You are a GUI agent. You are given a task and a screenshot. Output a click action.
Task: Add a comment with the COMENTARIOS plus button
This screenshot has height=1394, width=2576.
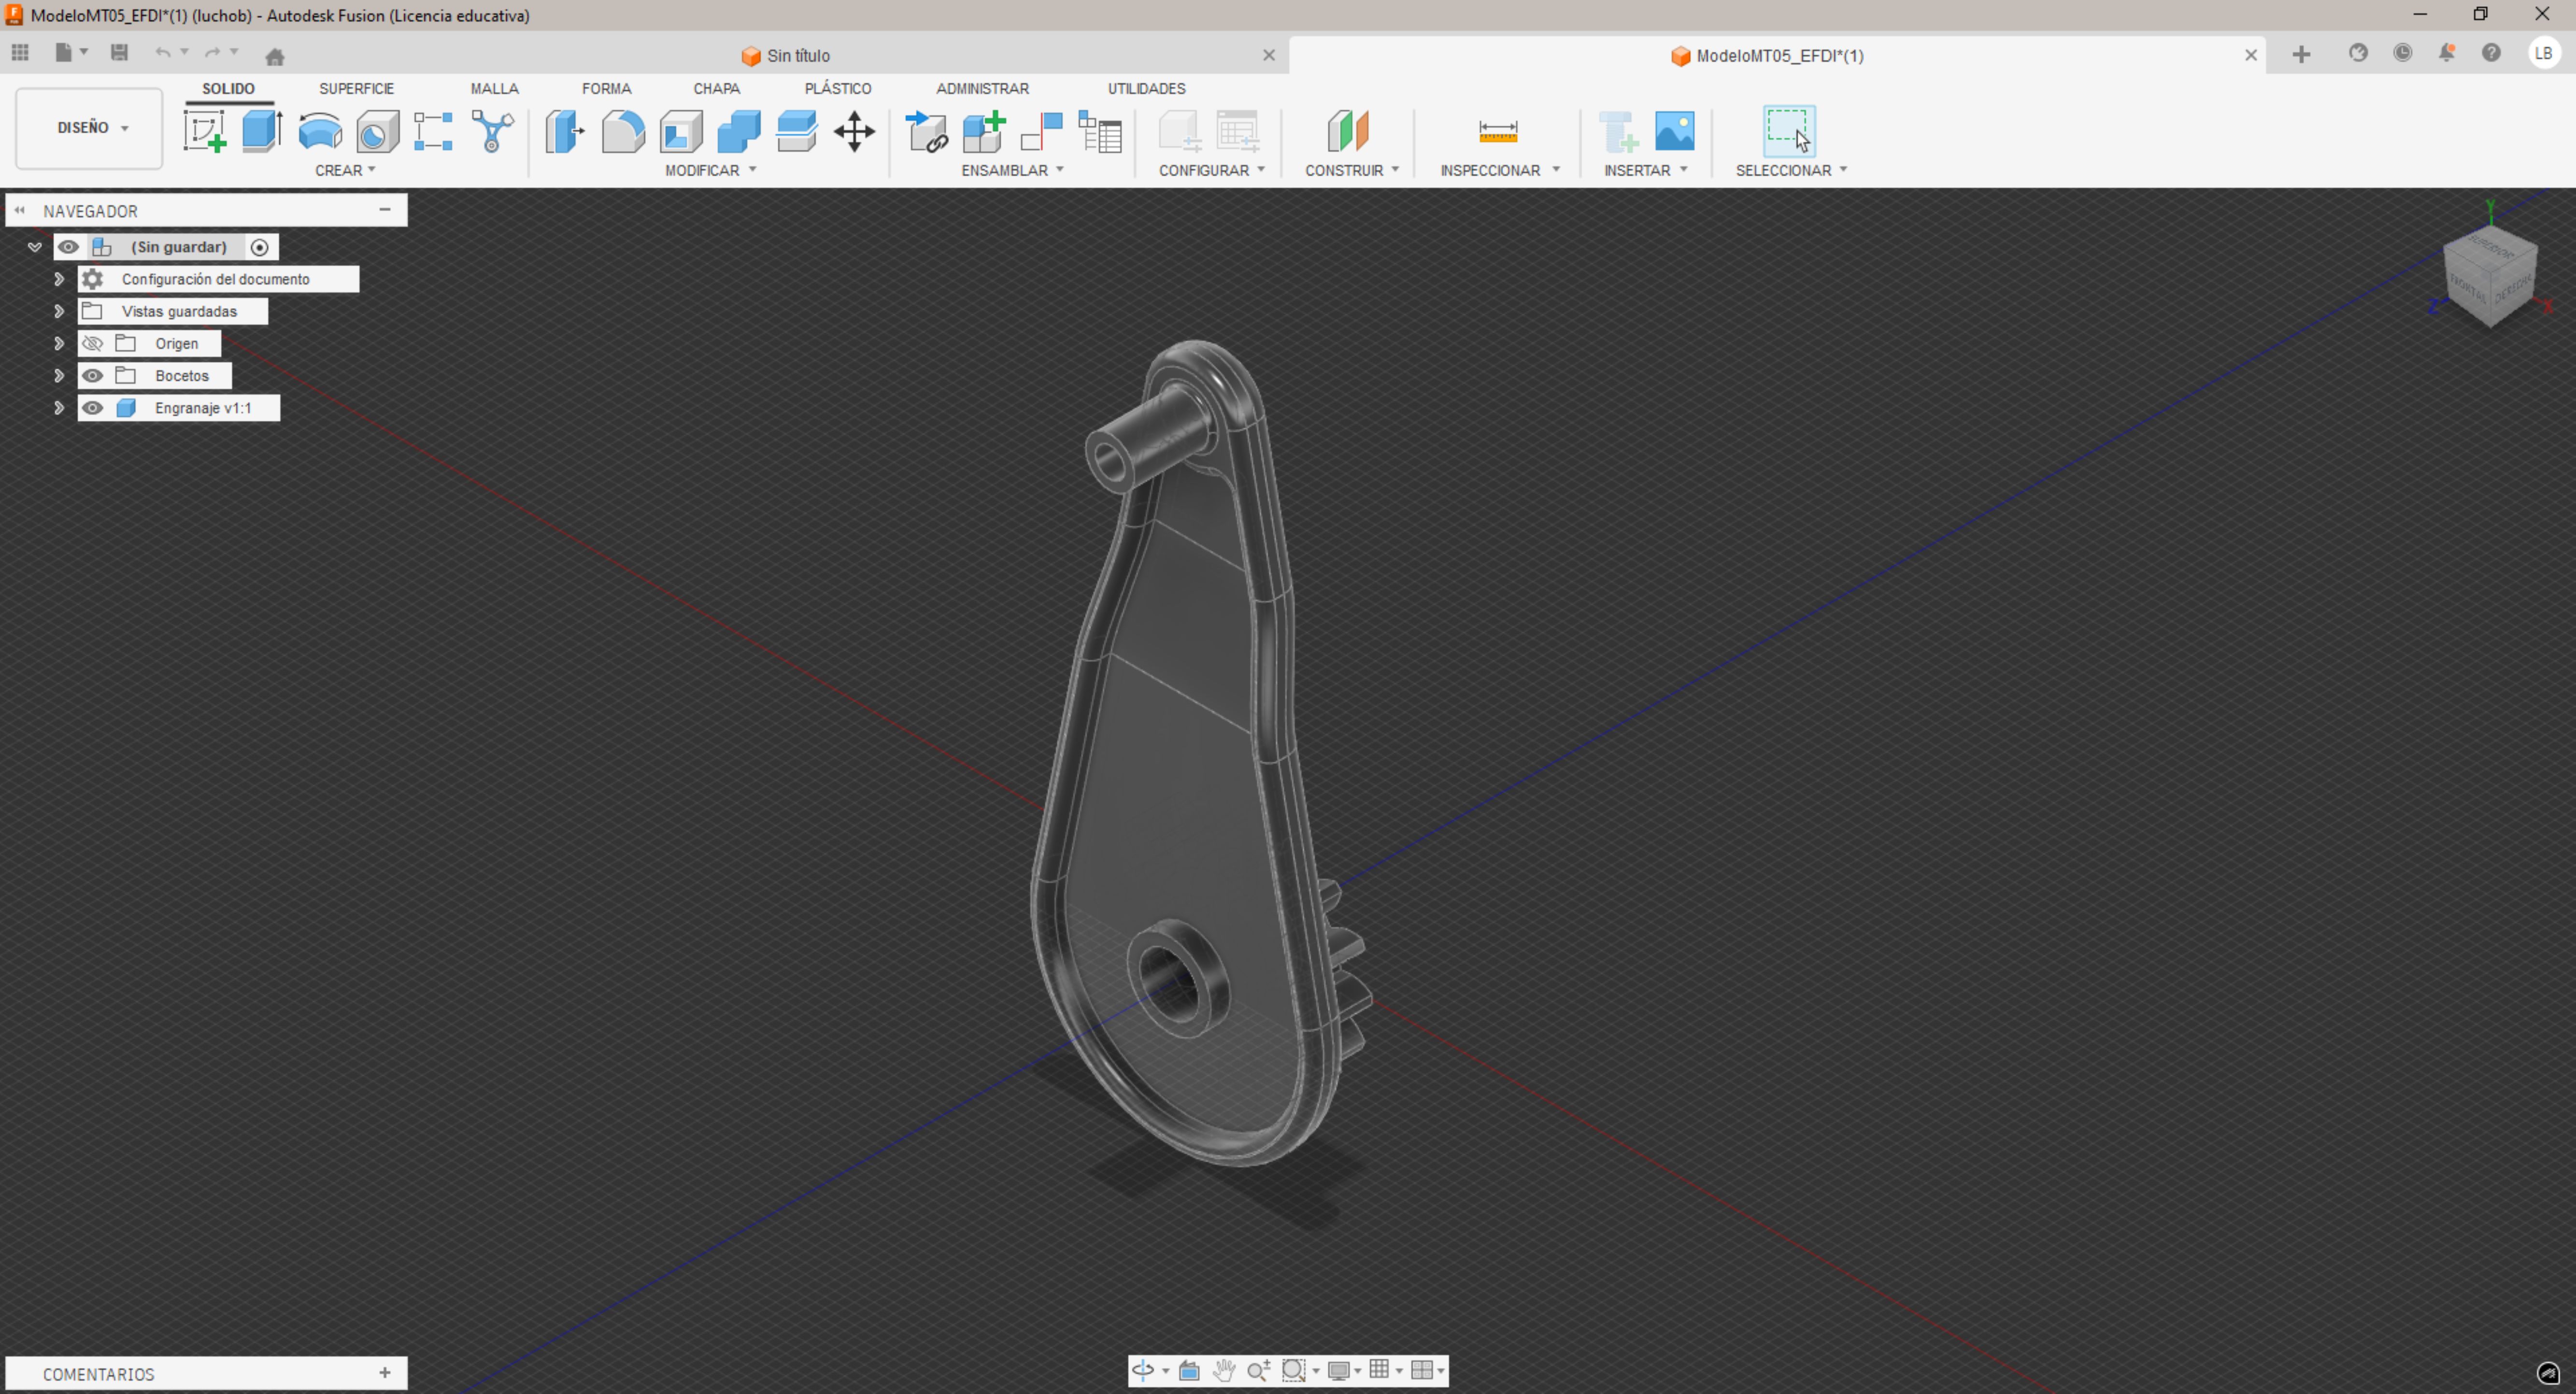[x=385, y=1373]
